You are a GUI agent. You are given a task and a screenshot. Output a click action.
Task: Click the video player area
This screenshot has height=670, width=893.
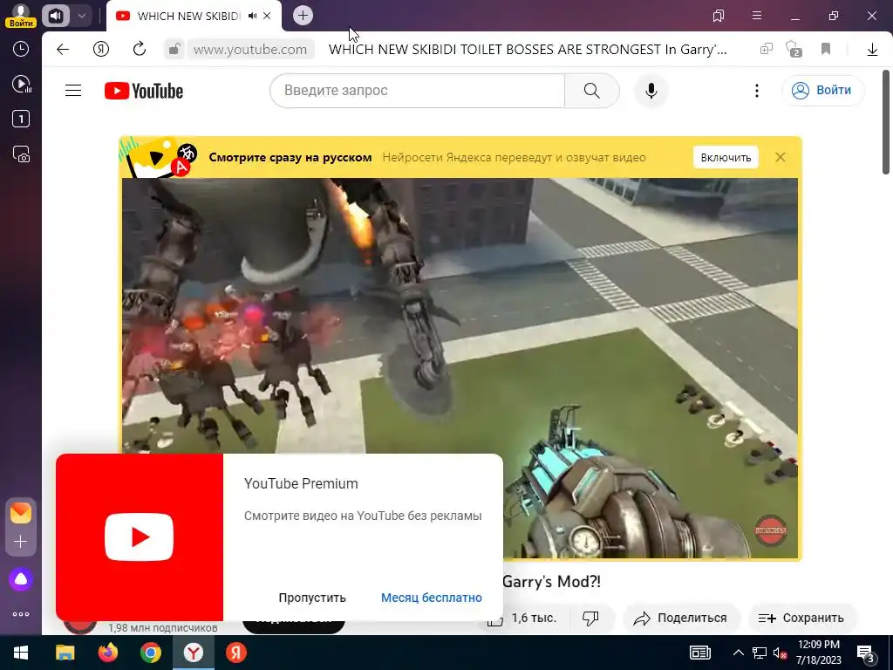point(460,368)
